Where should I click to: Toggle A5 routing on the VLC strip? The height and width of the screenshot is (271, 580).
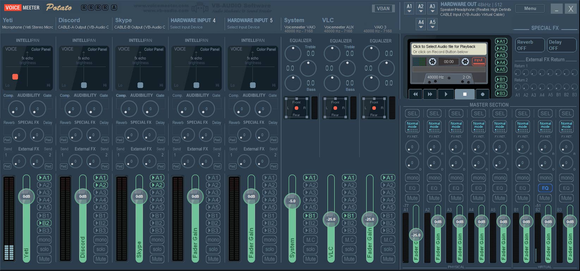pos(349,207)
